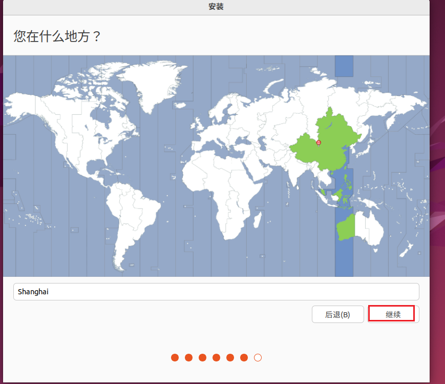The height and width of the screenshot is (384, 445).
Task: Click the 安装 window title bar
Action: click(216, 7)
